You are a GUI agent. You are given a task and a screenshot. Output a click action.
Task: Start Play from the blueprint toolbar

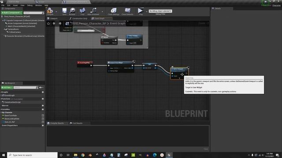tap(141, 11)
